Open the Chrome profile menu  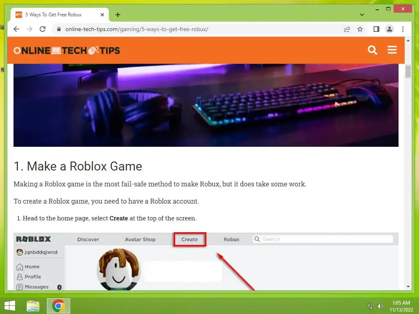tap(390, 29)
